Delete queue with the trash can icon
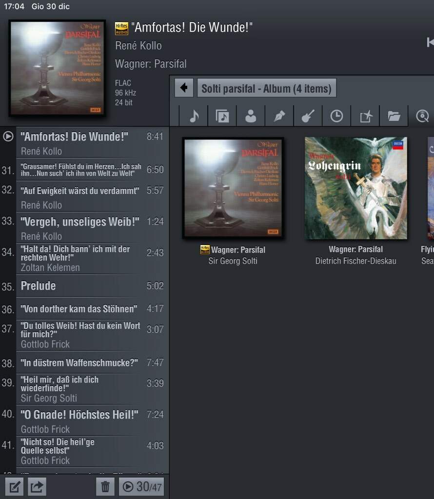The image size is (434, 499). pyautogui.click(x=105, y=487)
